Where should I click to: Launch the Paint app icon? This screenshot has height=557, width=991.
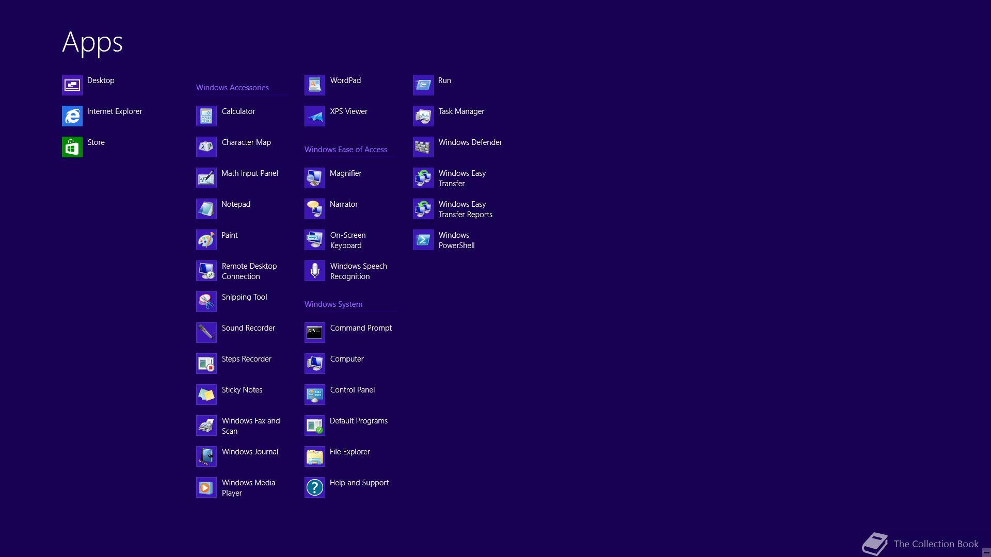[x=206, y=240]
